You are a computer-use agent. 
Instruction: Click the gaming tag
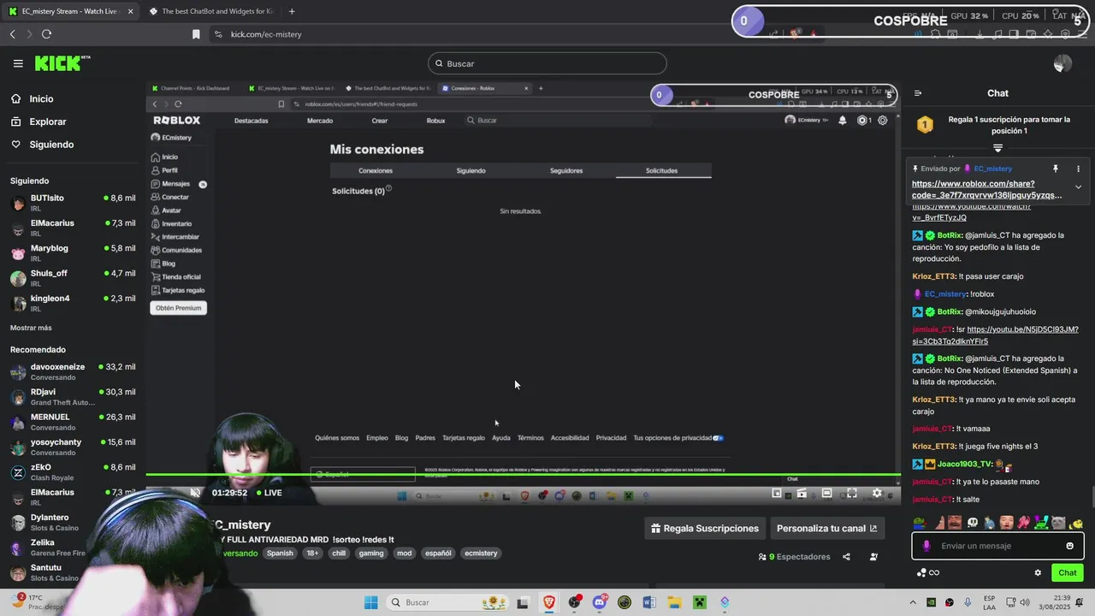(371, 554)
